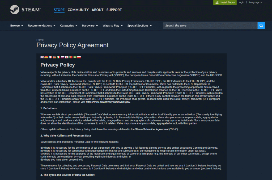The height and width of the screenshot is (180, 272).
Task: Open the Special Sections dropdown
Action: pyautogui.click(x=139, y=26)
